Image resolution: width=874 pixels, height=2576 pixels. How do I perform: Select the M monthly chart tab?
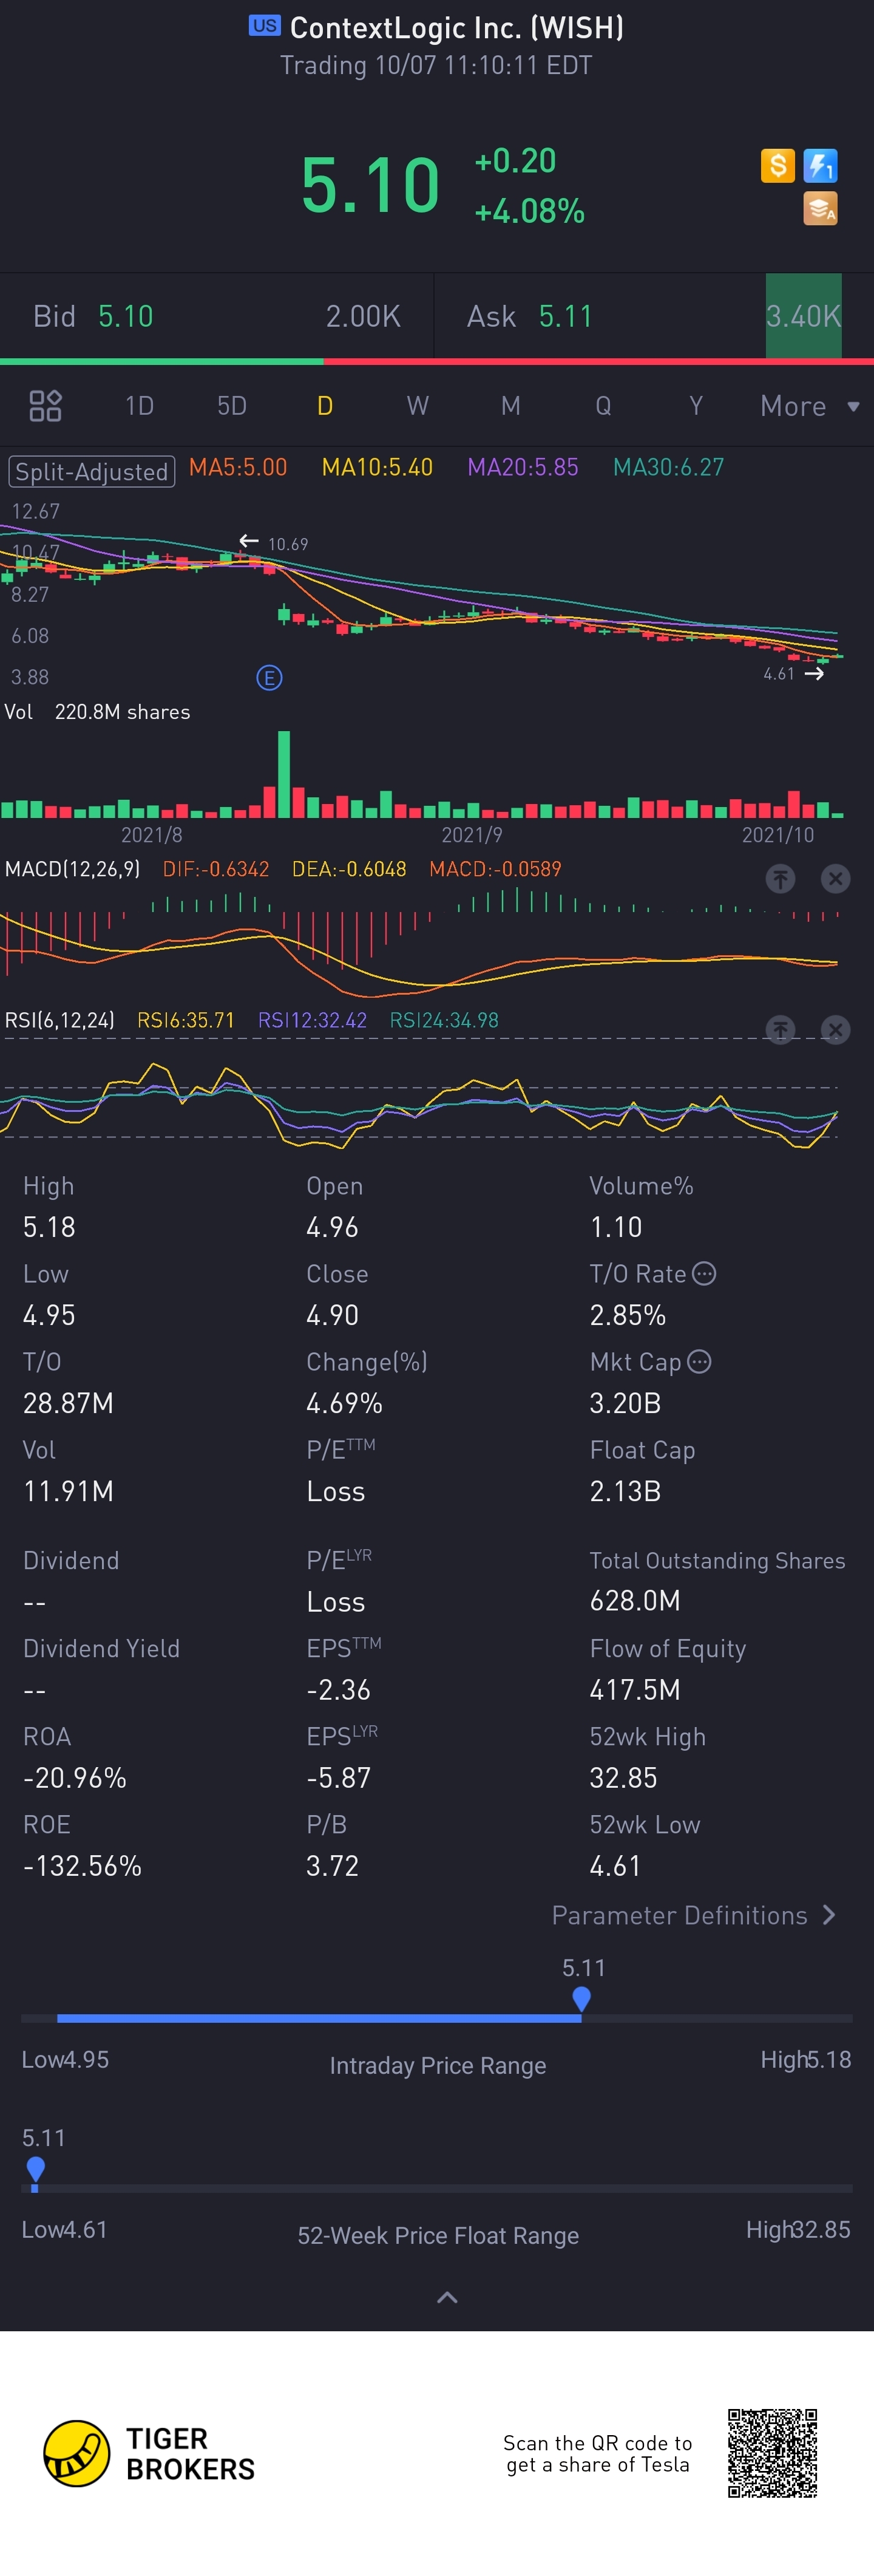pyautogui.click(x=511, y=406)
